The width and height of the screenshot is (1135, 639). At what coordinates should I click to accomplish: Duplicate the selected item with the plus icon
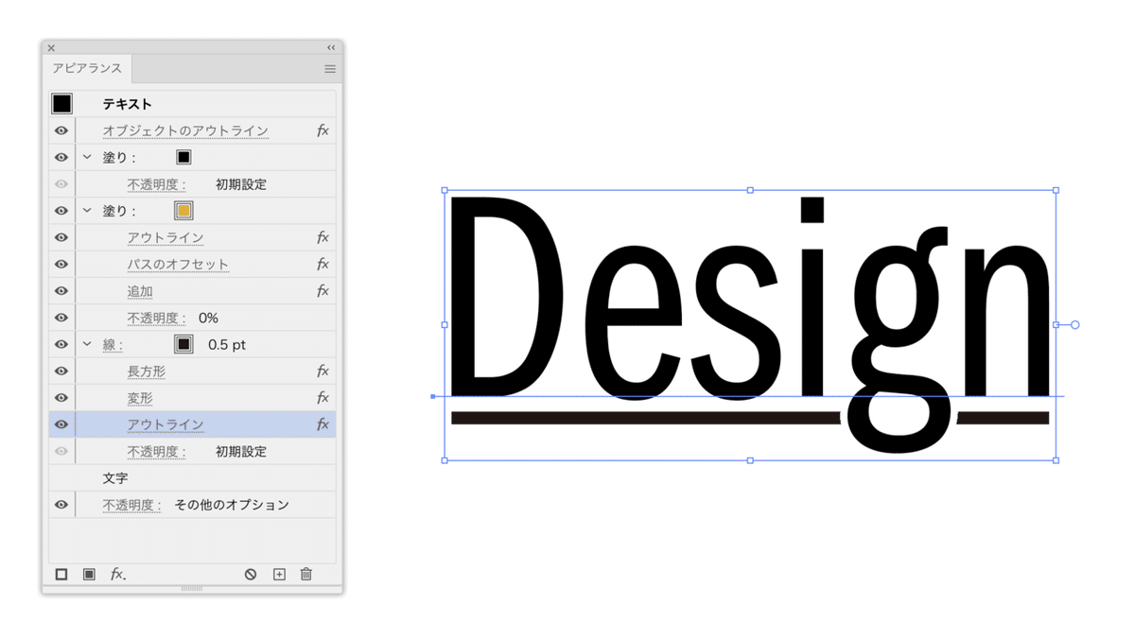pos(279,574)
